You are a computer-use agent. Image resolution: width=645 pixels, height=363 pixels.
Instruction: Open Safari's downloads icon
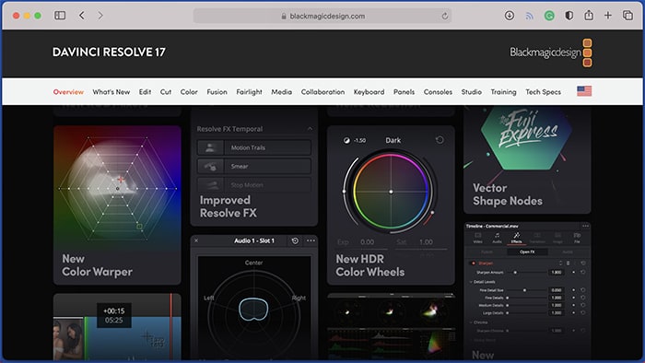point(510,16)
